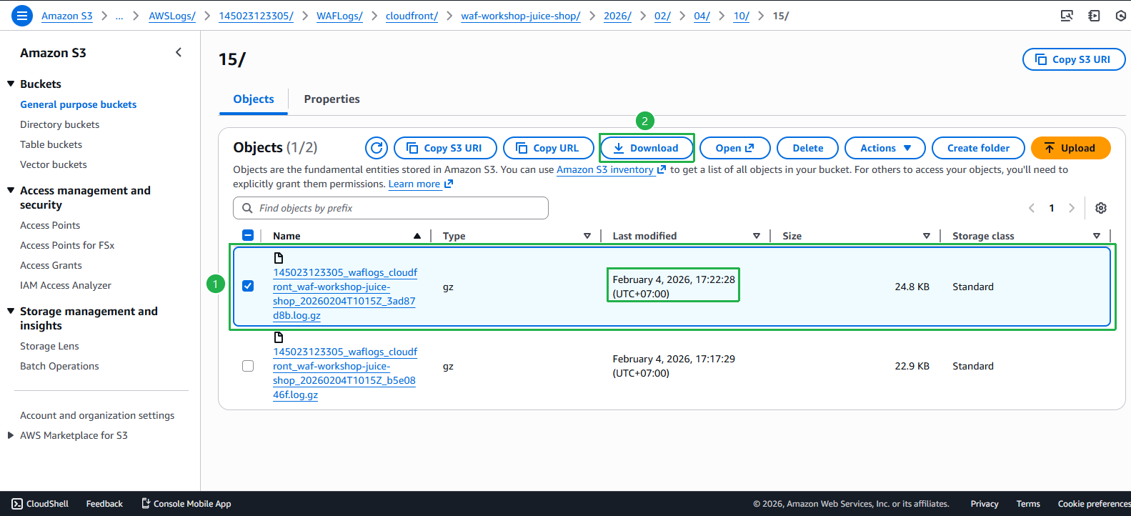1131x516 pixels.
Task: Collapse Storage management and insights section
Action: coord(11,311)
